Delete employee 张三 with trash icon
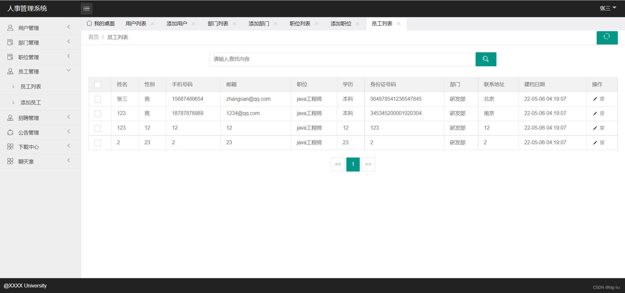Image resolution: width=625 pixels, height=293 pixels. coord(602,99)
